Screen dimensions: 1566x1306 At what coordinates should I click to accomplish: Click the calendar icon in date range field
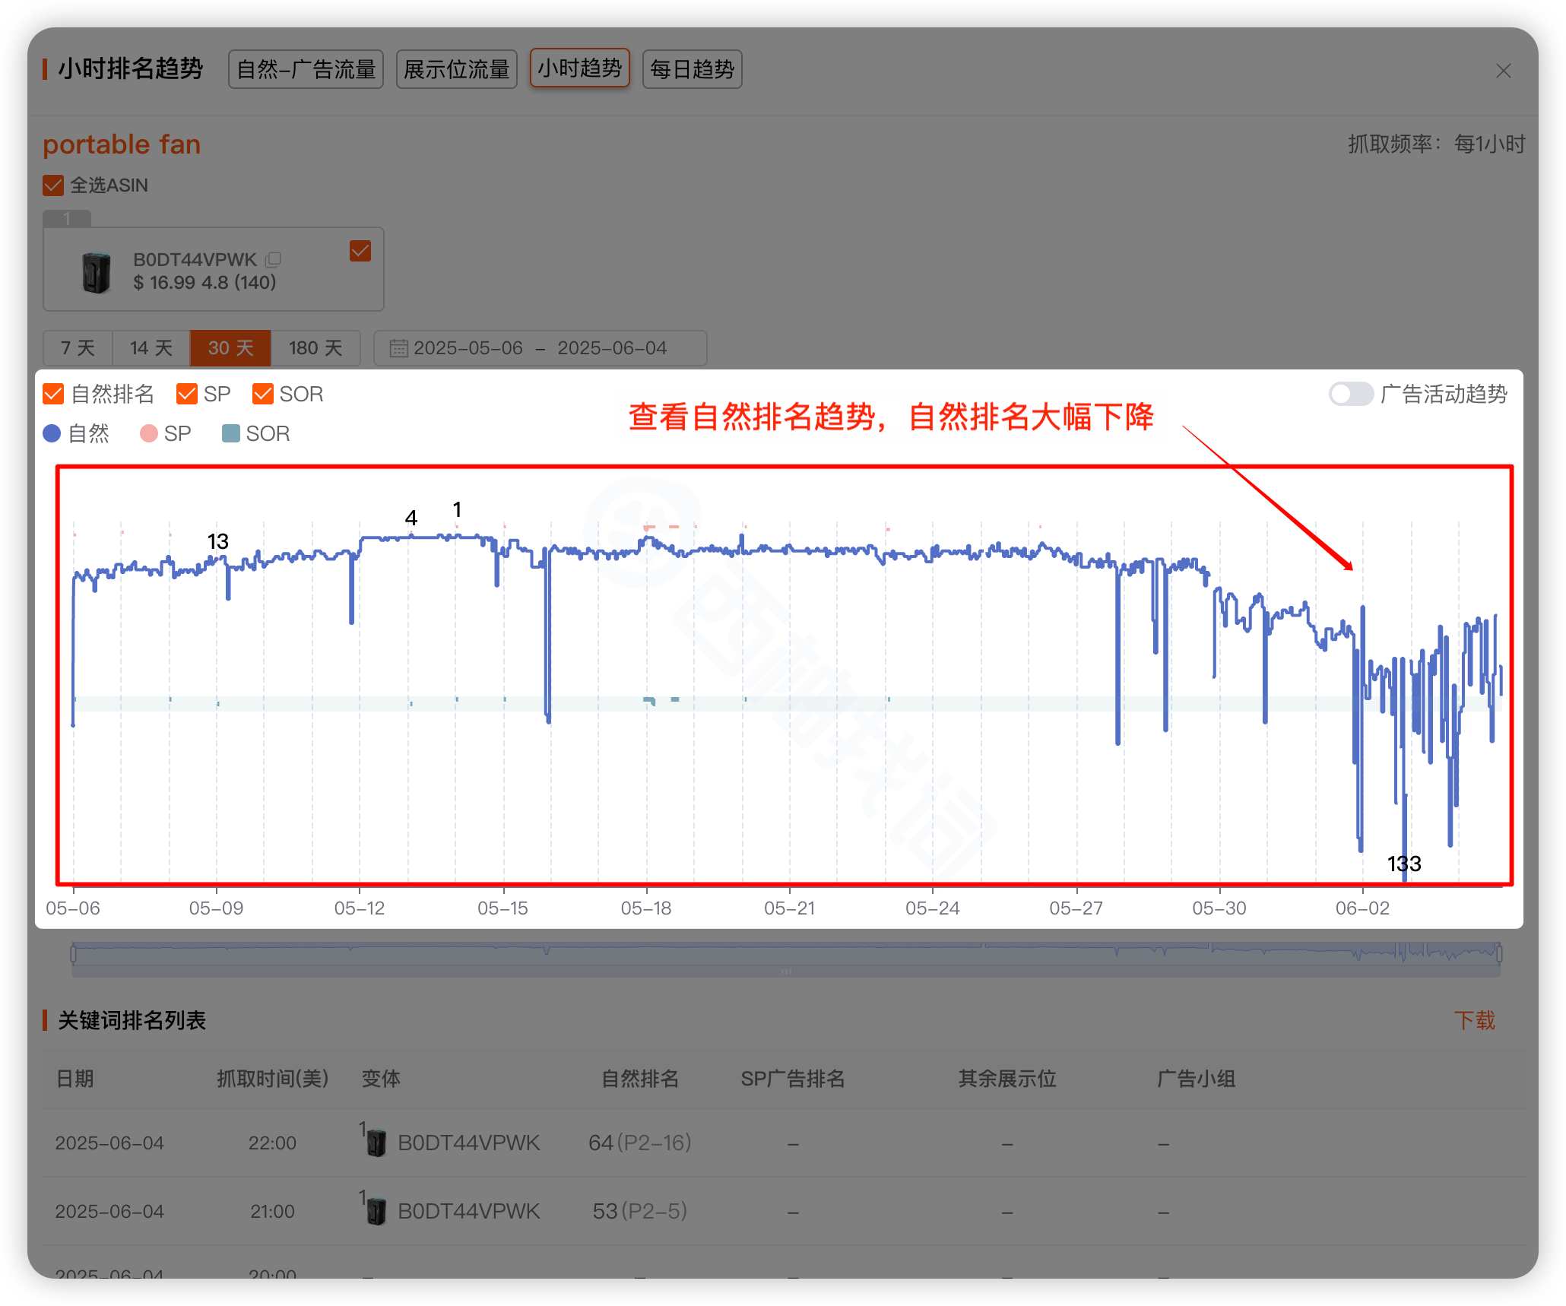398,348
